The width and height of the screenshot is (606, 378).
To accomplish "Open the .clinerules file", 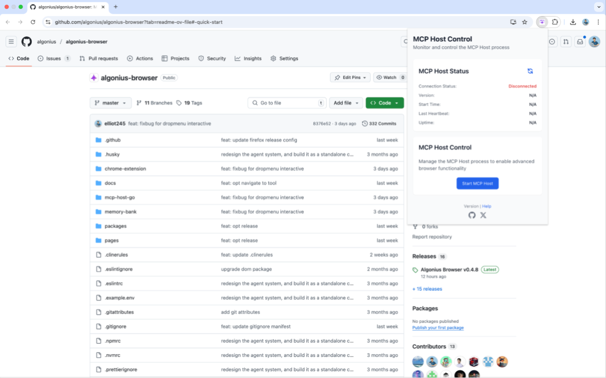I will [x=116, y=255].
